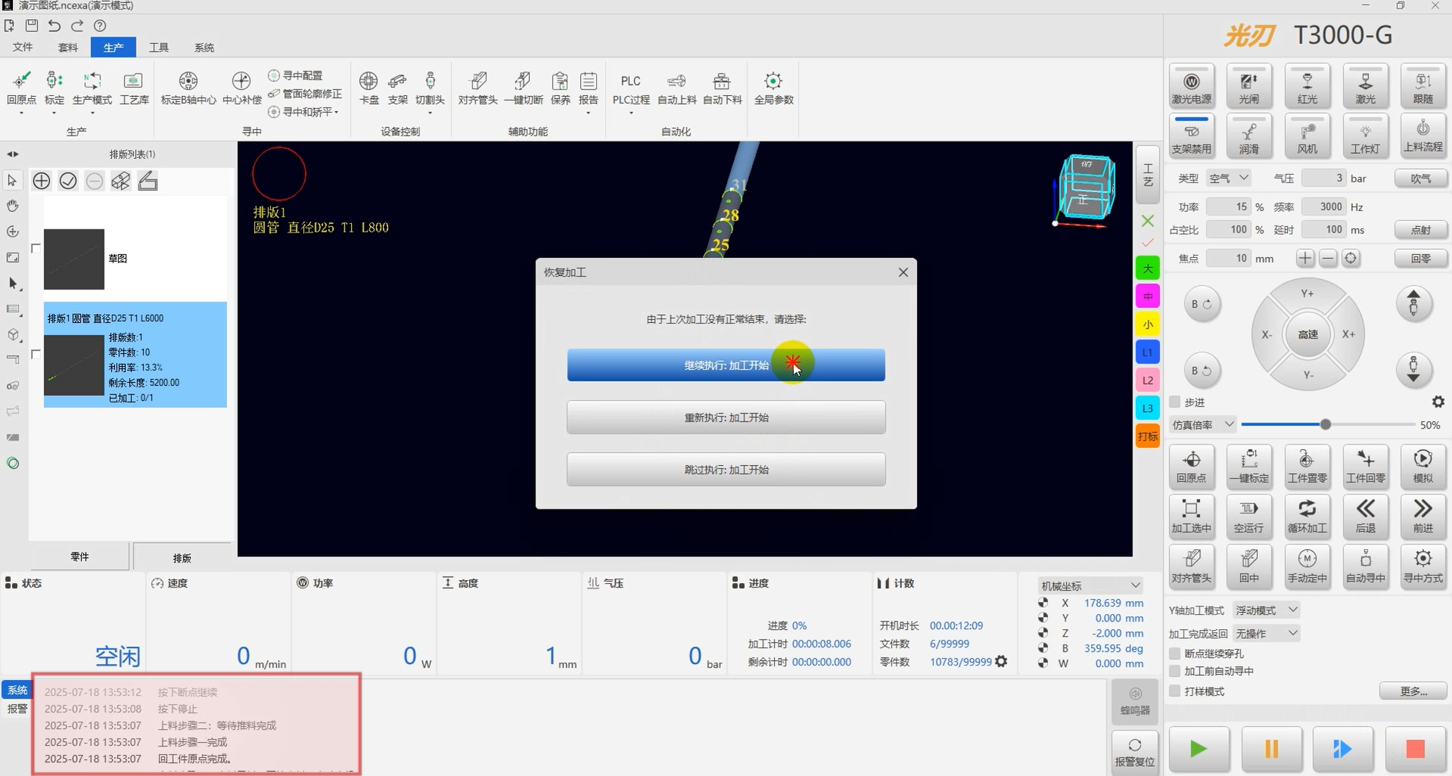Expand the 生产模式 dropdown arrow
The width and height of the screenshot is (1452, 776).
pyautogui.click(x=92, y=113)
